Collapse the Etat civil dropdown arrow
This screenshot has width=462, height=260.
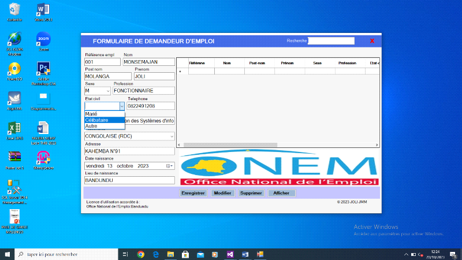click(122, 106)
